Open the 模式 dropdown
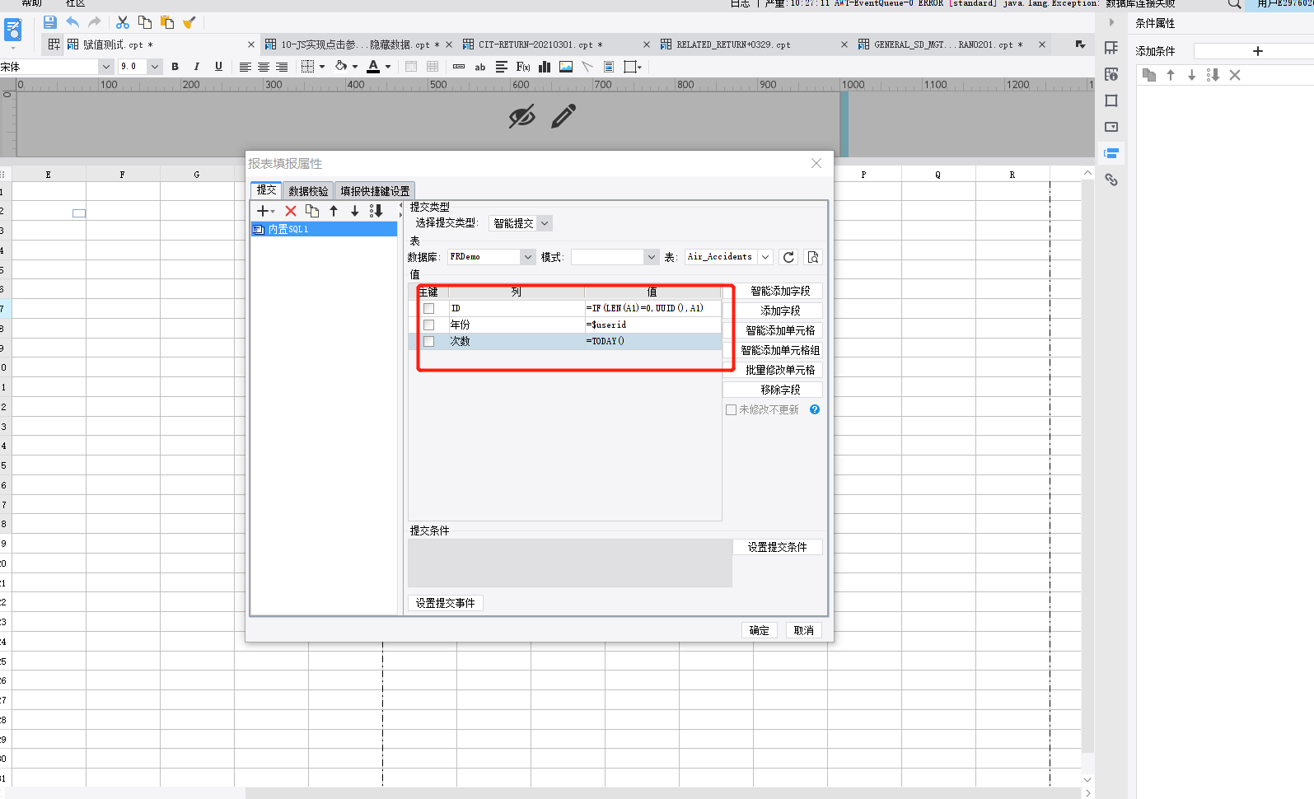The width and height of the screenshot is (1314, 799). coord(615,257)
